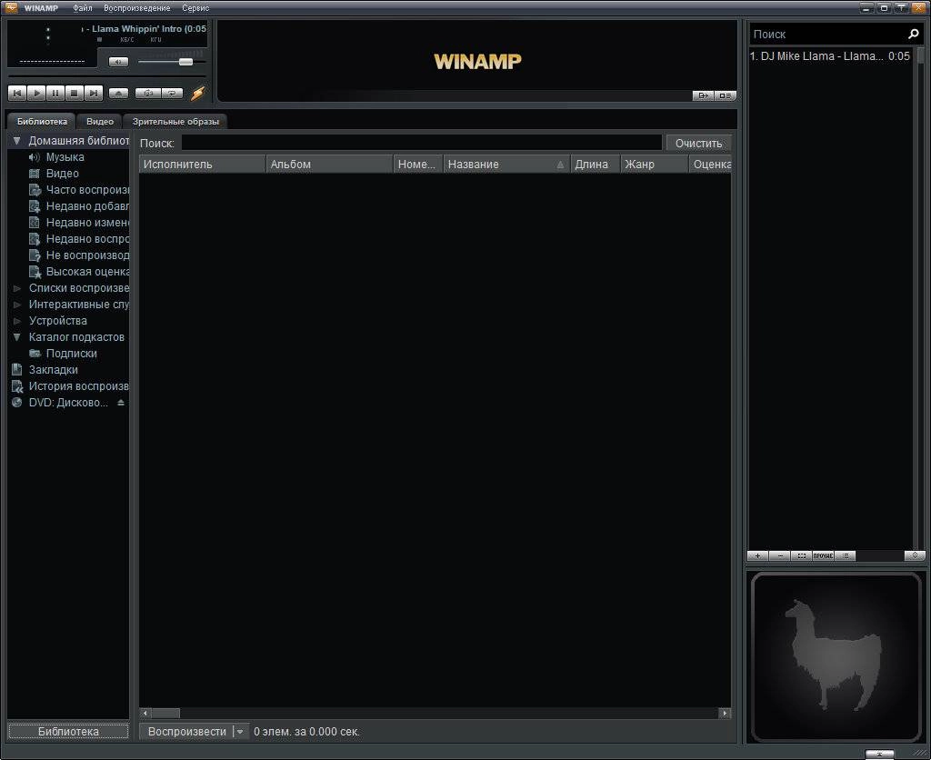The height and width of the screenshot is (760, 931).
Task: Click the DVD disc drive icon
Action: (x=17, y=403)
